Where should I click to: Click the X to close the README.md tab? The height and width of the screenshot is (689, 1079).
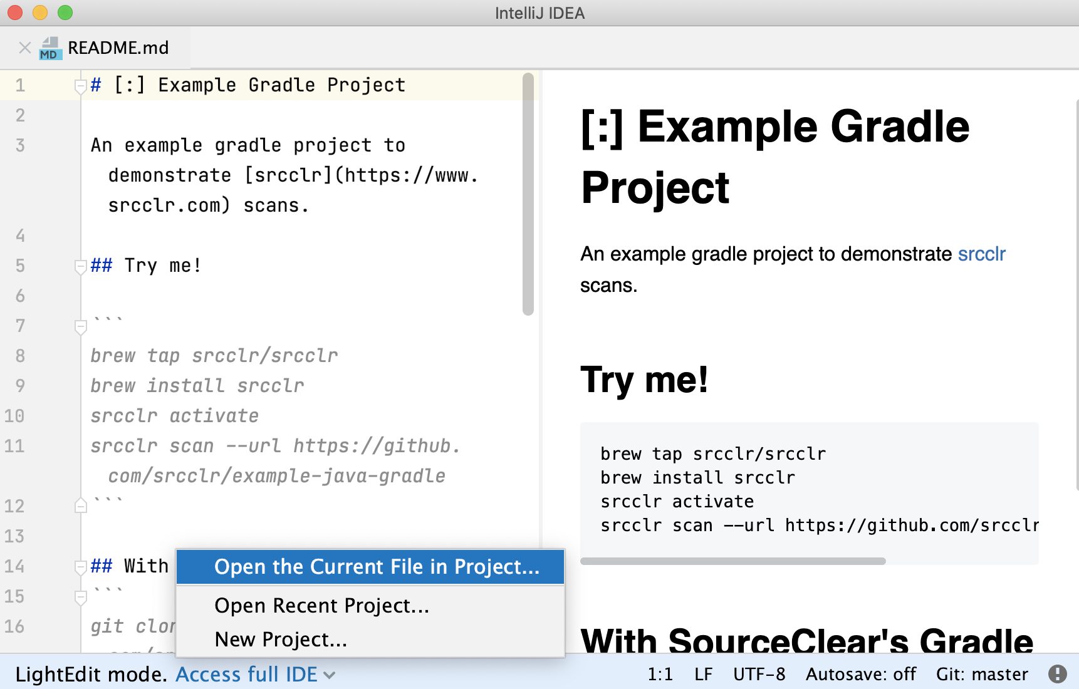(x=24, y=47)
